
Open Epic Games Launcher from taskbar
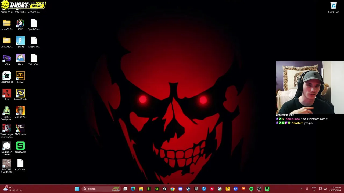pyautogui.click(x=196, y=189)
